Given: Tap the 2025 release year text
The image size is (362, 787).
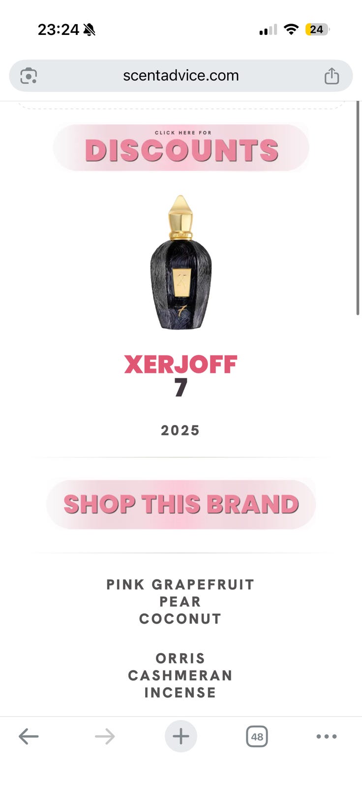Looking at the screenshot, I should point(181,430).
